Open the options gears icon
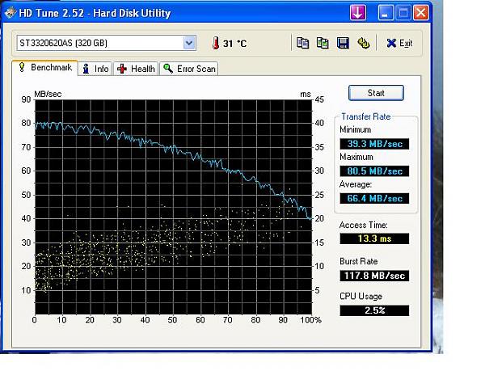The image size is (485, 388). [x=364, y=43]
